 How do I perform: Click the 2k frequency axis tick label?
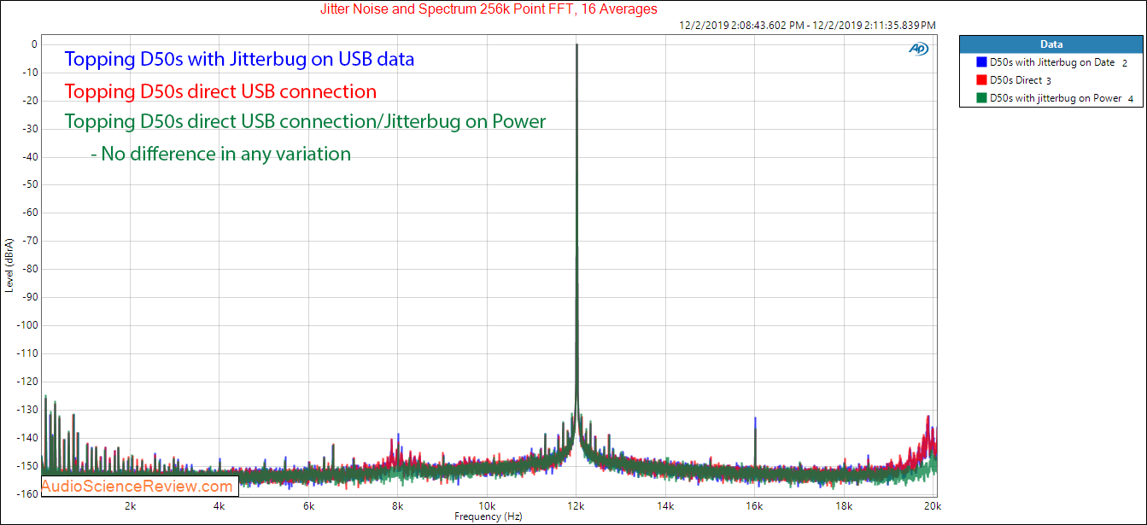tap(130, 505)
